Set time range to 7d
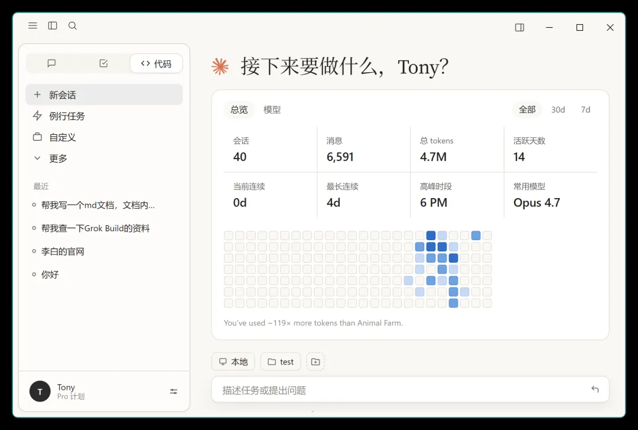Viewport: 638px width, 430px height. (x=585, y=109)
